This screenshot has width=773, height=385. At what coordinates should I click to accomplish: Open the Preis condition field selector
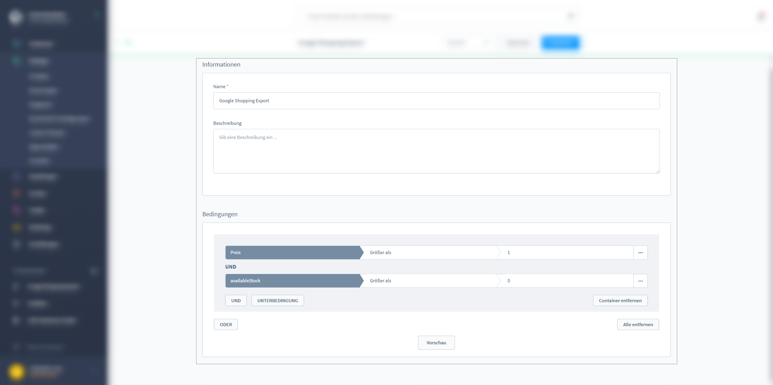pos(294,253)
